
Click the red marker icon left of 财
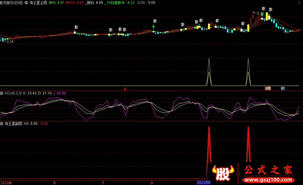coord(267,88)
